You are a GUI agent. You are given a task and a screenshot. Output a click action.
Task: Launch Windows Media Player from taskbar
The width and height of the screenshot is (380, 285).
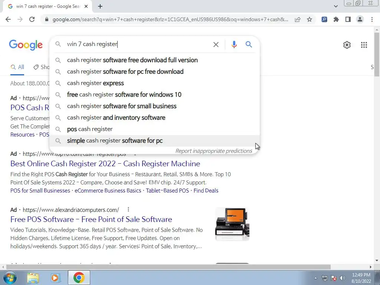coord(56,278)
